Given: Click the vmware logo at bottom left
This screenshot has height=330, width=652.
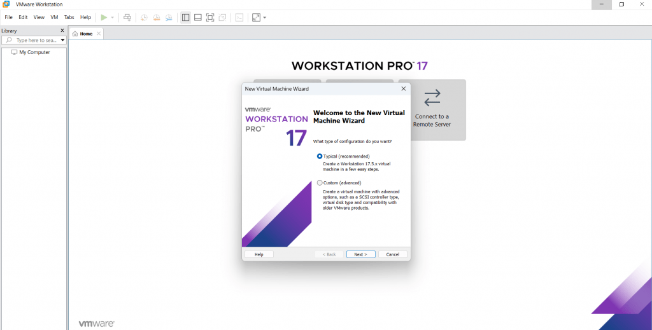Looking at the screenshot, I should pos(97,324).
